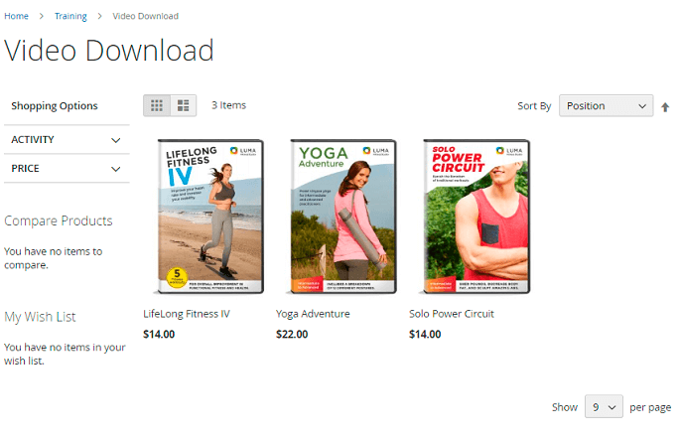Click the Compare Products heading

point(59,220)
